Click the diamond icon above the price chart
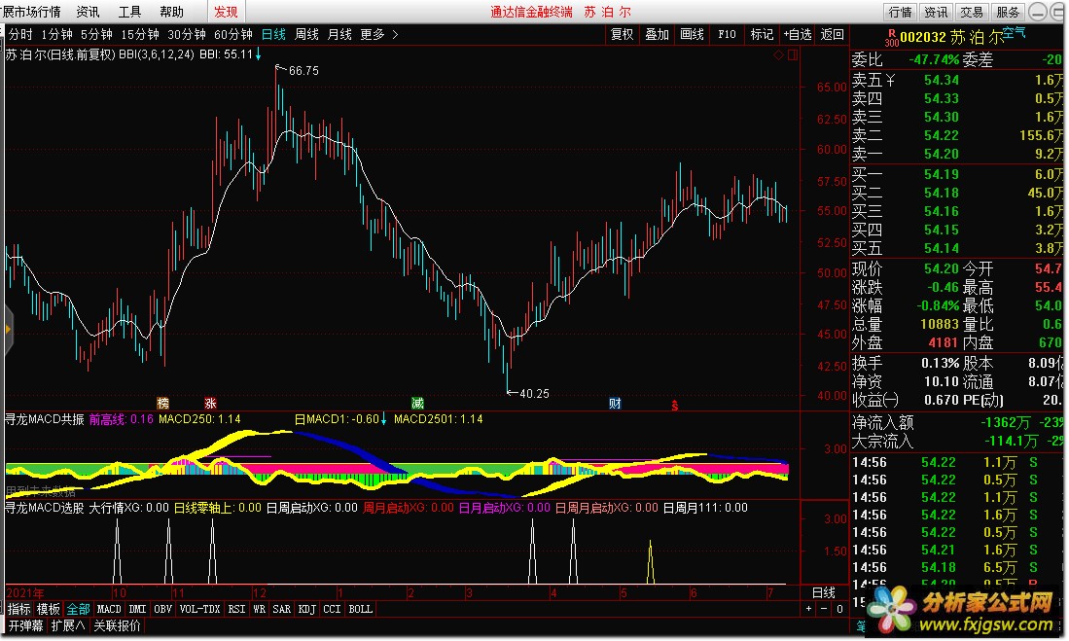Viewport: 1069px width, 641px height. pyautogui.click(x=778, y=55)
